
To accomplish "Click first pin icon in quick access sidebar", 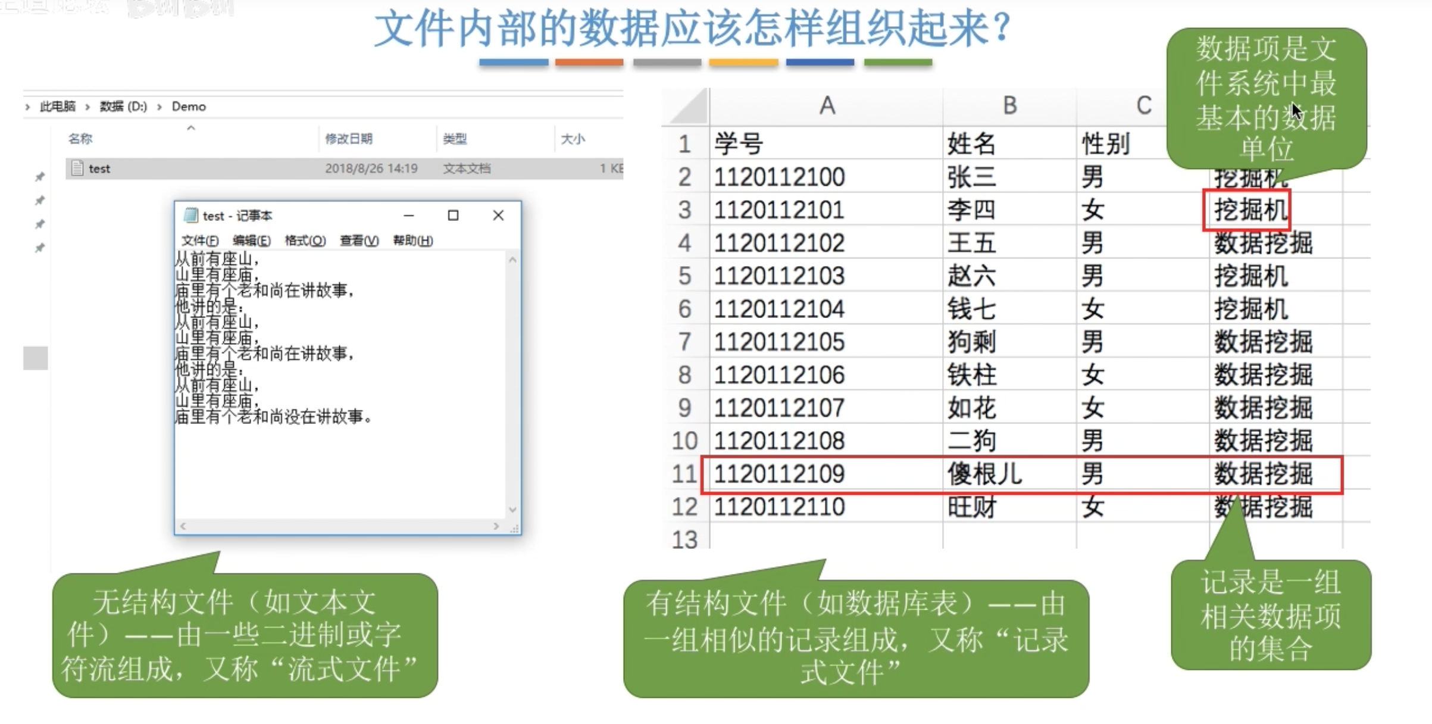I will 39,177.
